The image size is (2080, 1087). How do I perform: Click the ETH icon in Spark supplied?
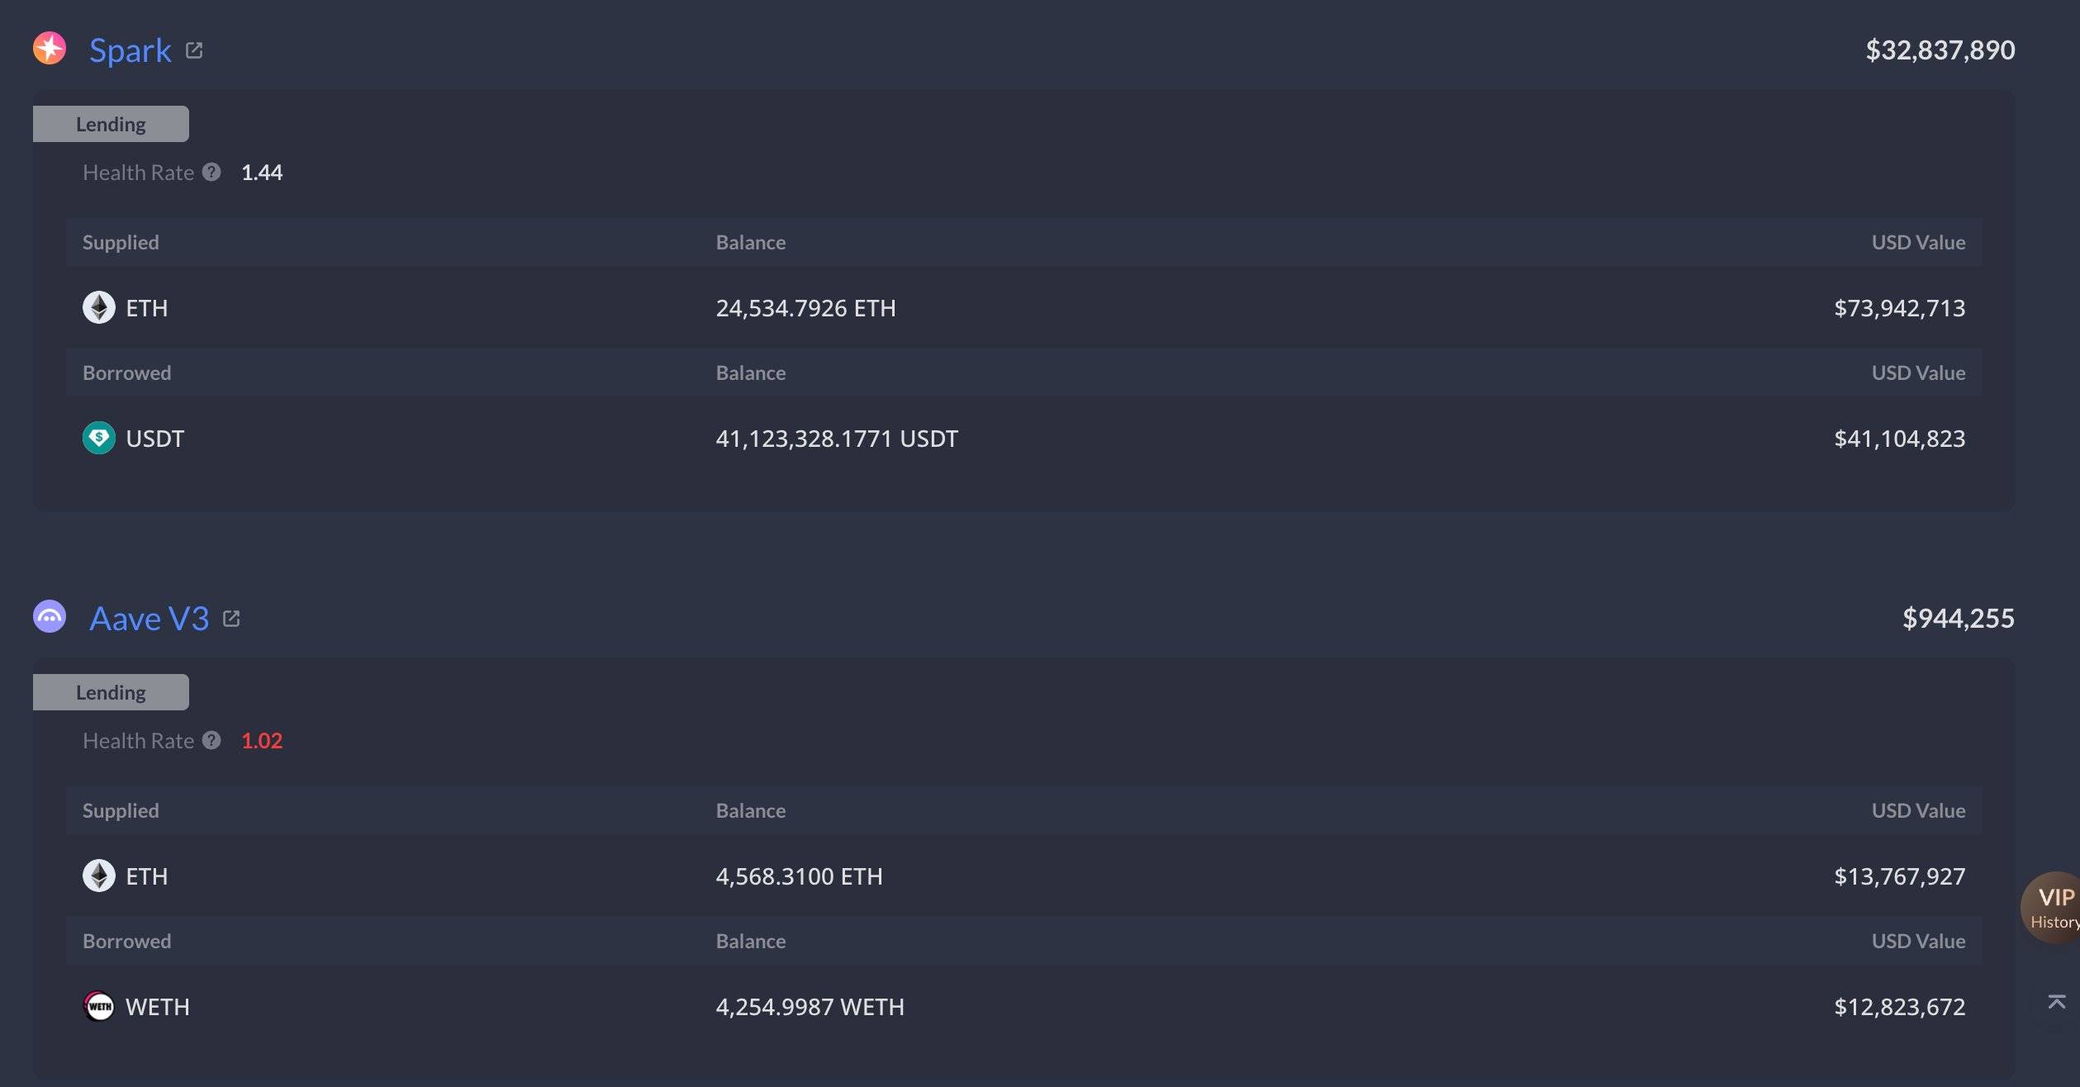click(99, 307)
